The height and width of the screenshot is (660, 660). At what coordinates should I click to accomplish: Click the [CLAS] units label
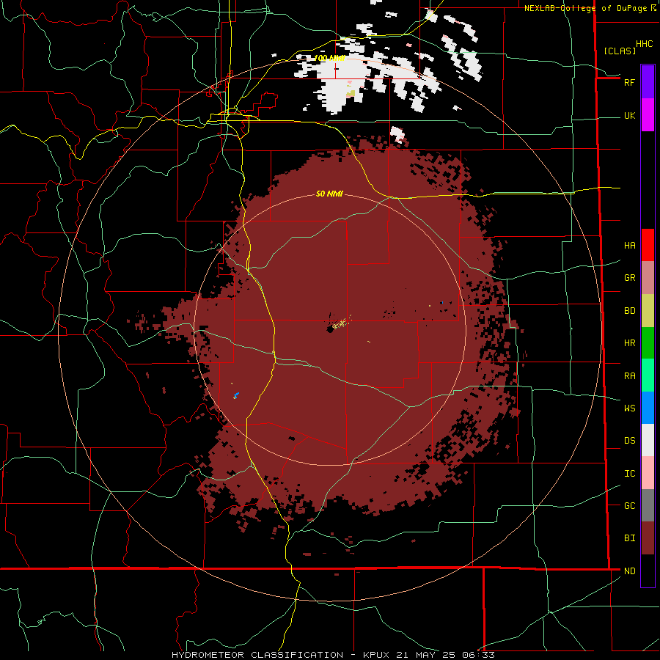tap(620, 51)
